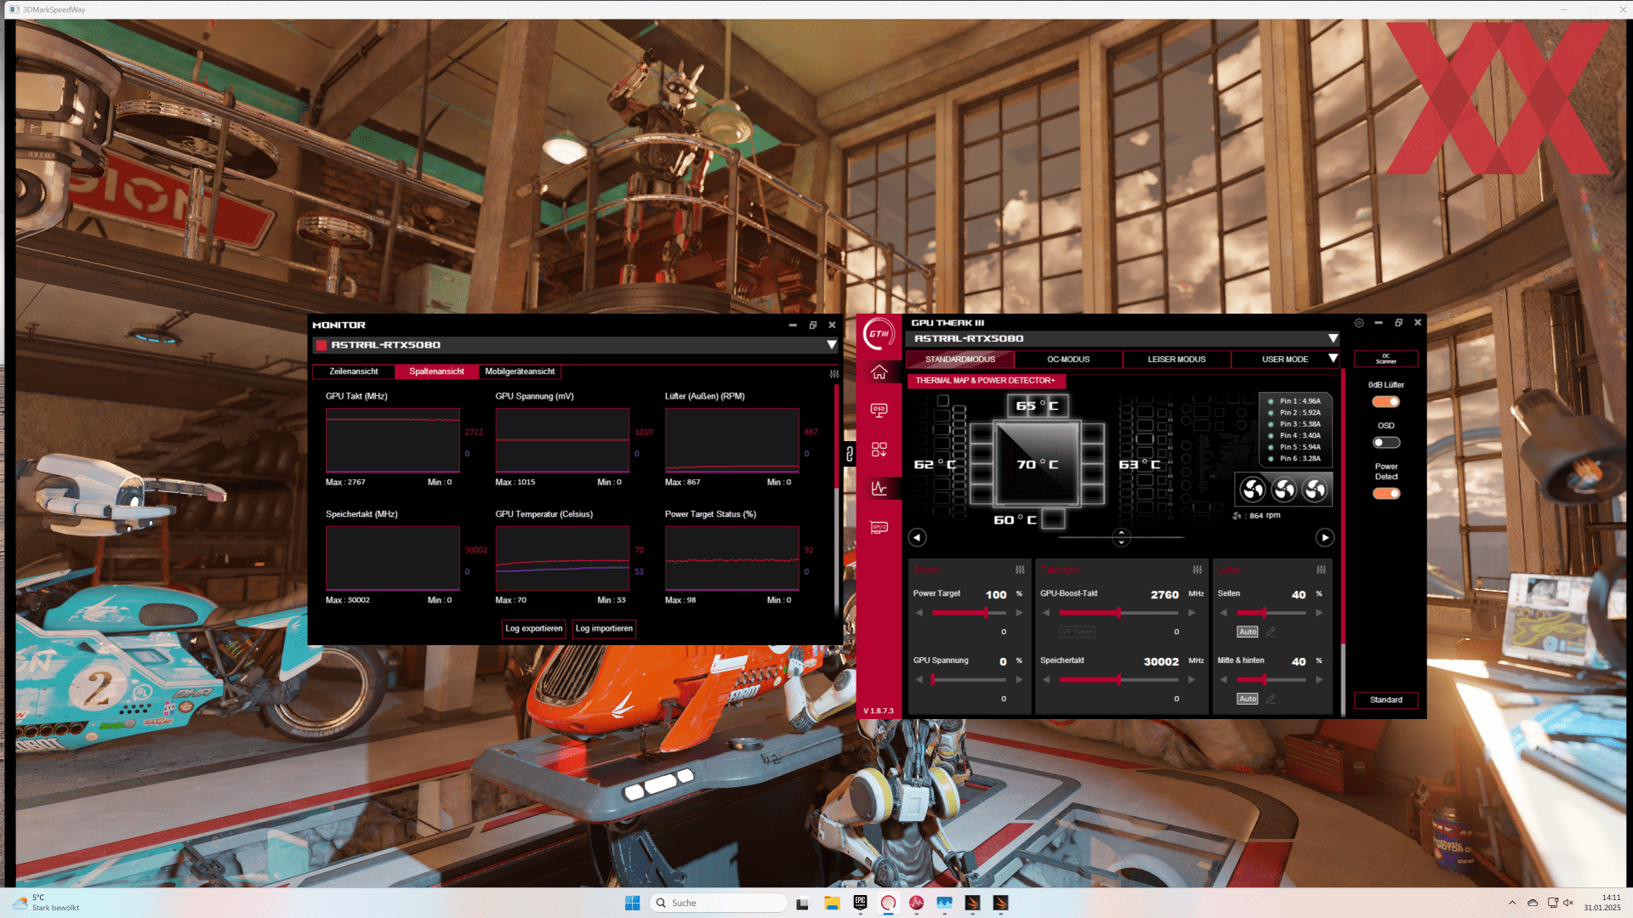
Task: Click the GPU-Boost-Takt slider
Action: click(x=1118, y=613)
